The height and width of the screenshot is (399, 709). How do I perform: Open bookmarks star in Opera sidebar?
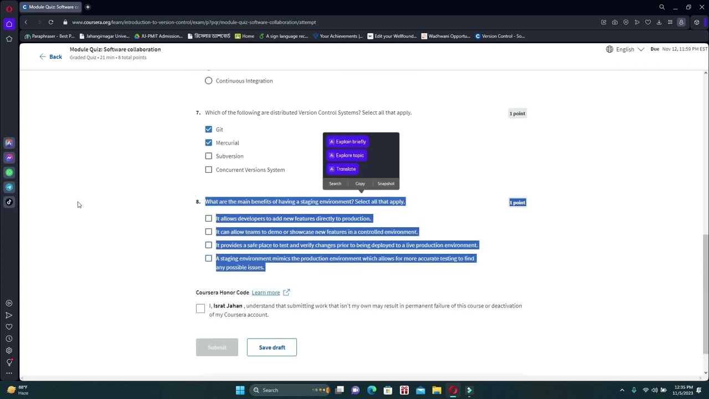coord(9,39)
